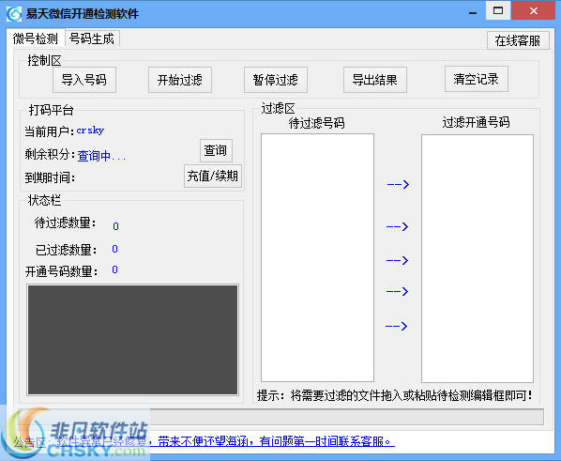Select the current user value crsky
Screen dimensions: 561x461
(x=90, y=131)
